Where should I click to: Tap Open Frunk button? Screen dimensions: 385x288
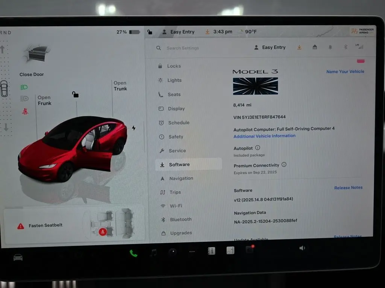[44, 100]
